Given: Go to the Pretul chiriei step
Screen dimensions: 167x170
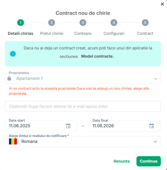Looking at the screenshot, I should [52, 34].
